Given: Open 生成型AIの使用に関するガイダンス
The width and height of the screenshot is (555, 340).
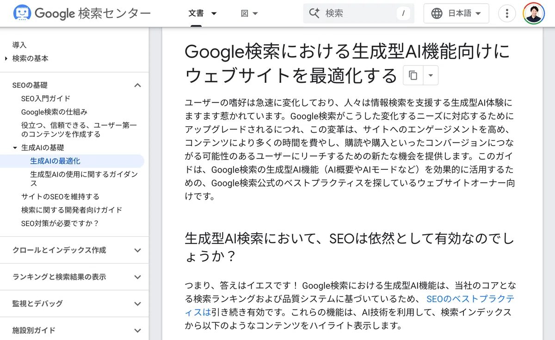Looking at the screenshot, I should click(84, 179).
